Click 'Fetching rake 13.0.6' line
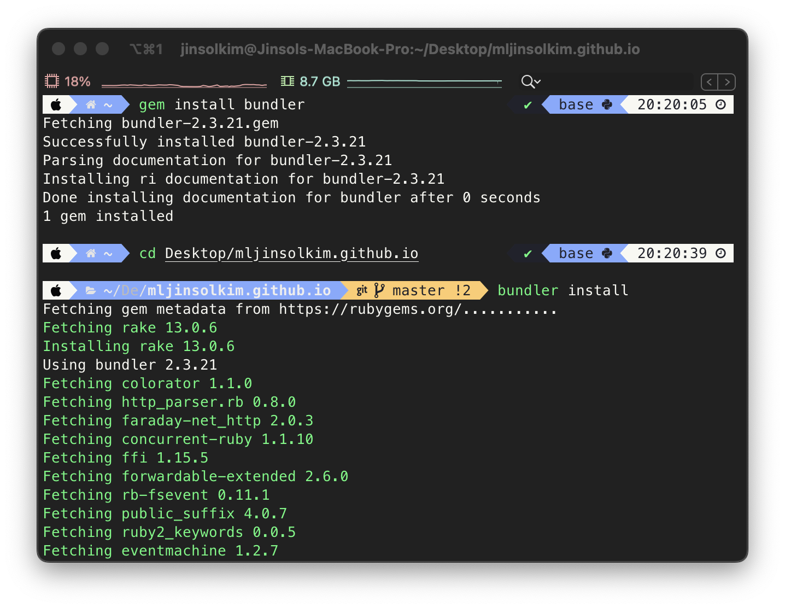 [130, 328]
